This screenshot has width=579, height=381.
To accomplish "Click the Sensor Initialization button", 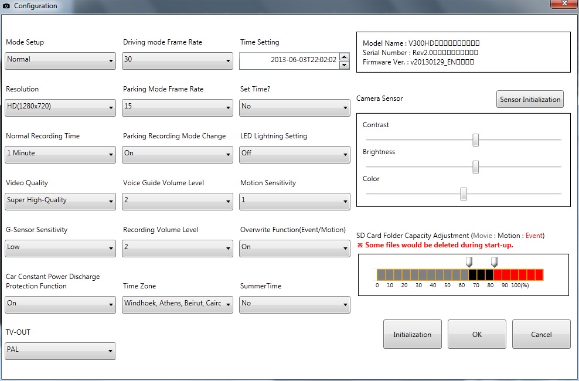I will pyautogui.click(x=529, y=98).
